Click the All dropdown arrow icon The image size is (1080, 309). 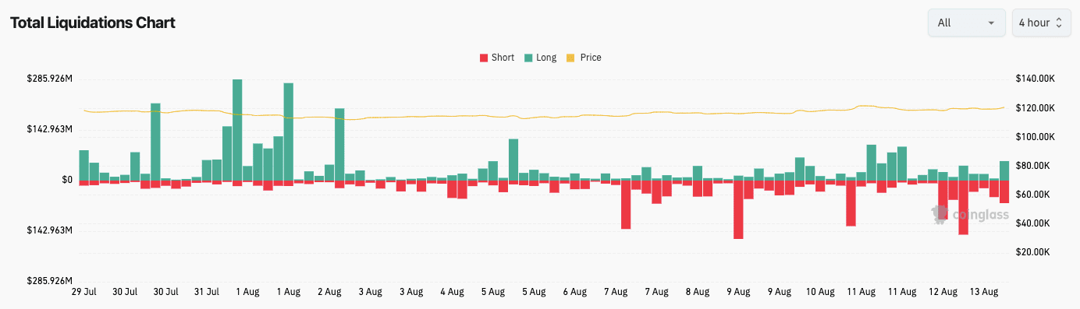991,23
